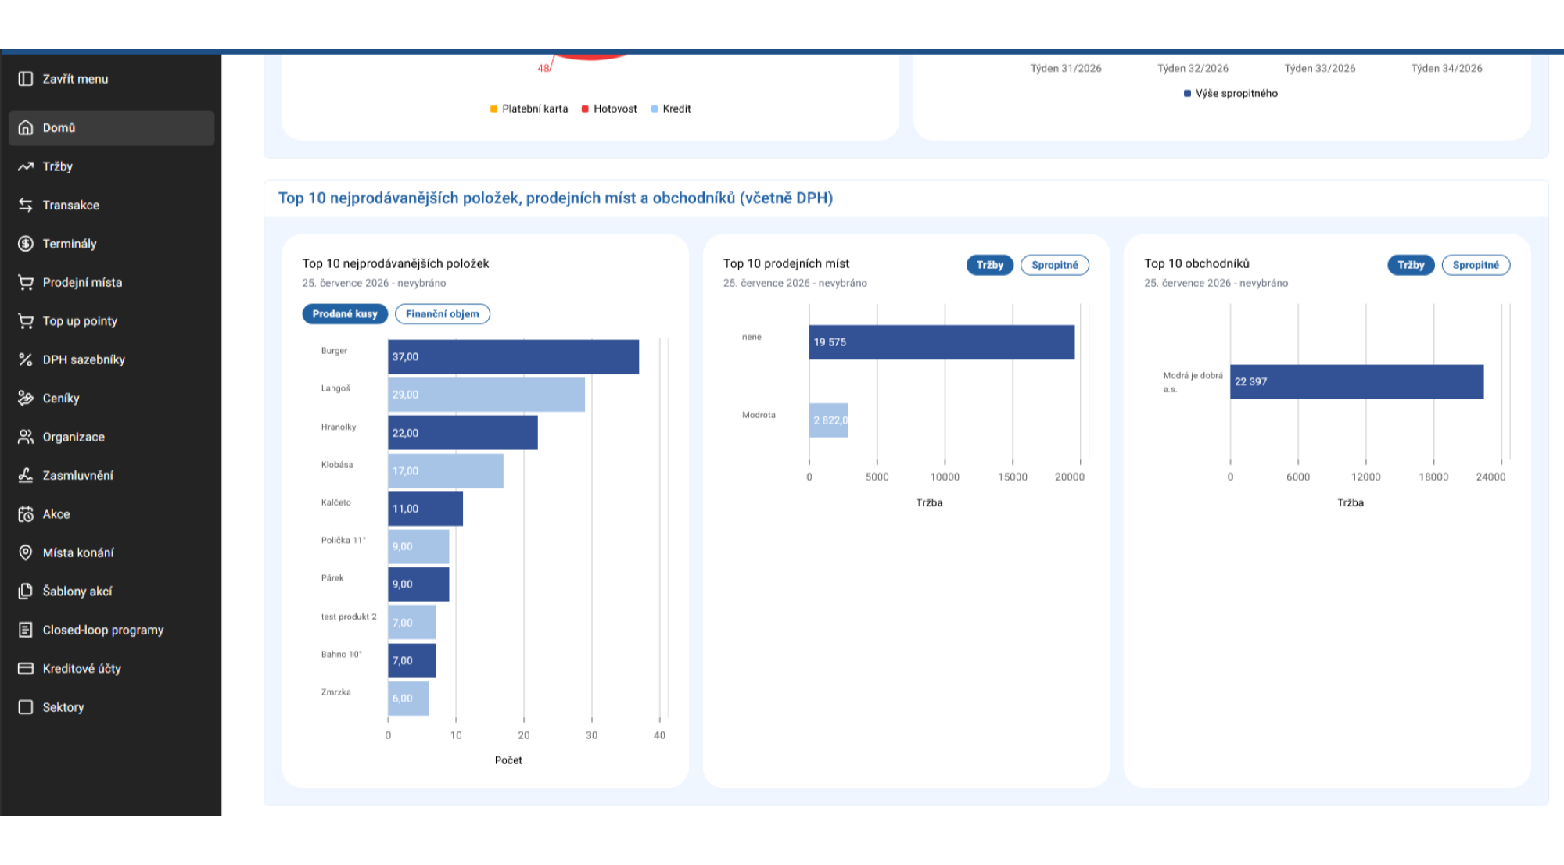
Task: Click the Closed-loop programy document icon
Action: point(26,630)
